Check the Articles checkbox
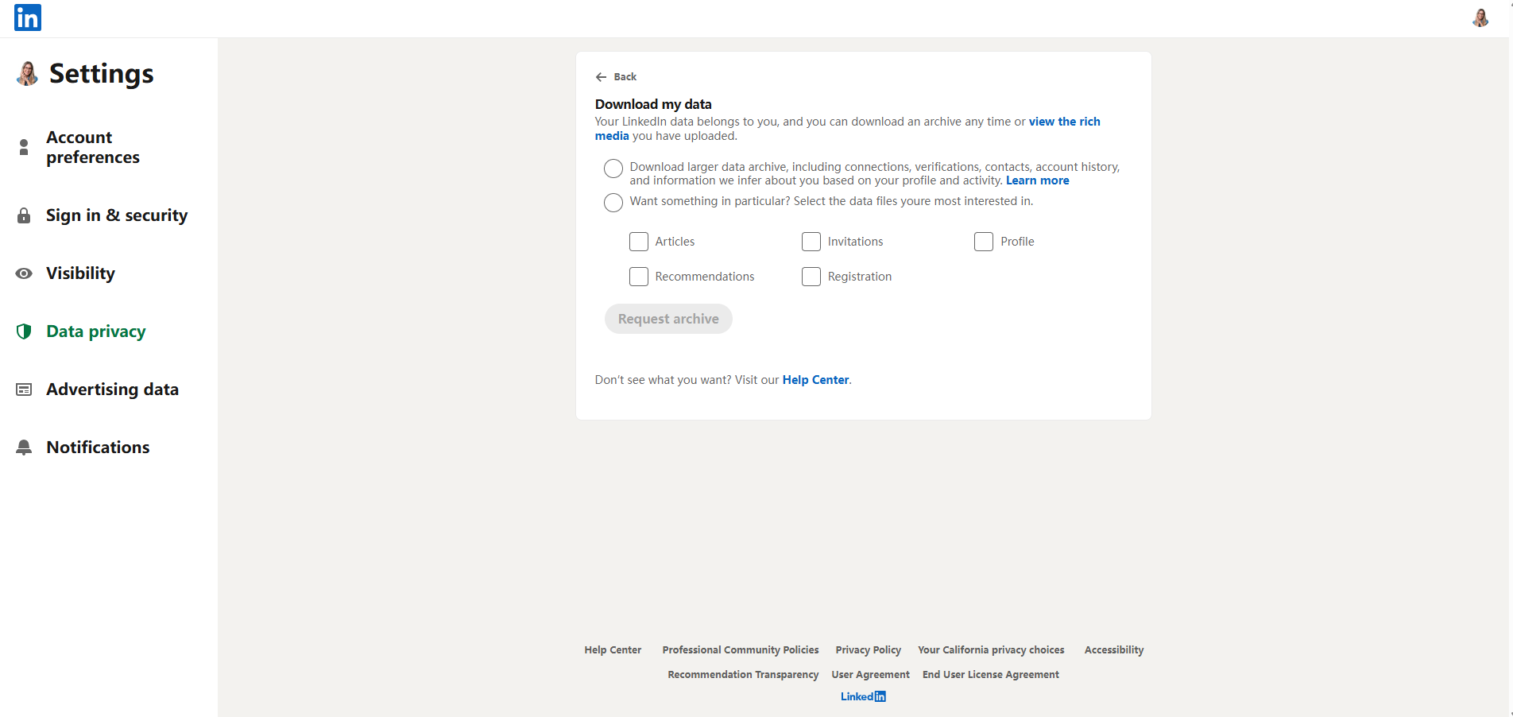1513x717 pixels. [x=639, y=242]
